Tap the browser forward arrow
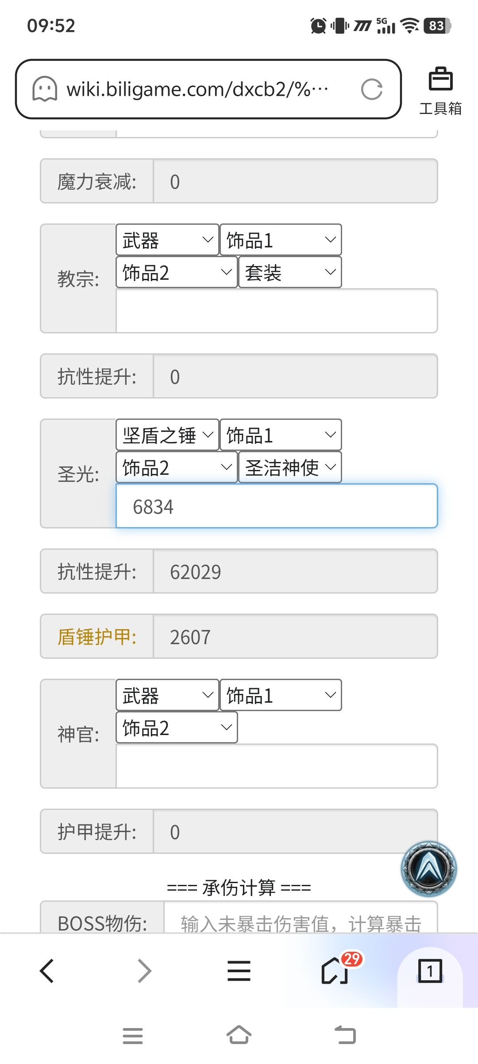Screen dimensions: 478x1064 (x=144, y=971)
